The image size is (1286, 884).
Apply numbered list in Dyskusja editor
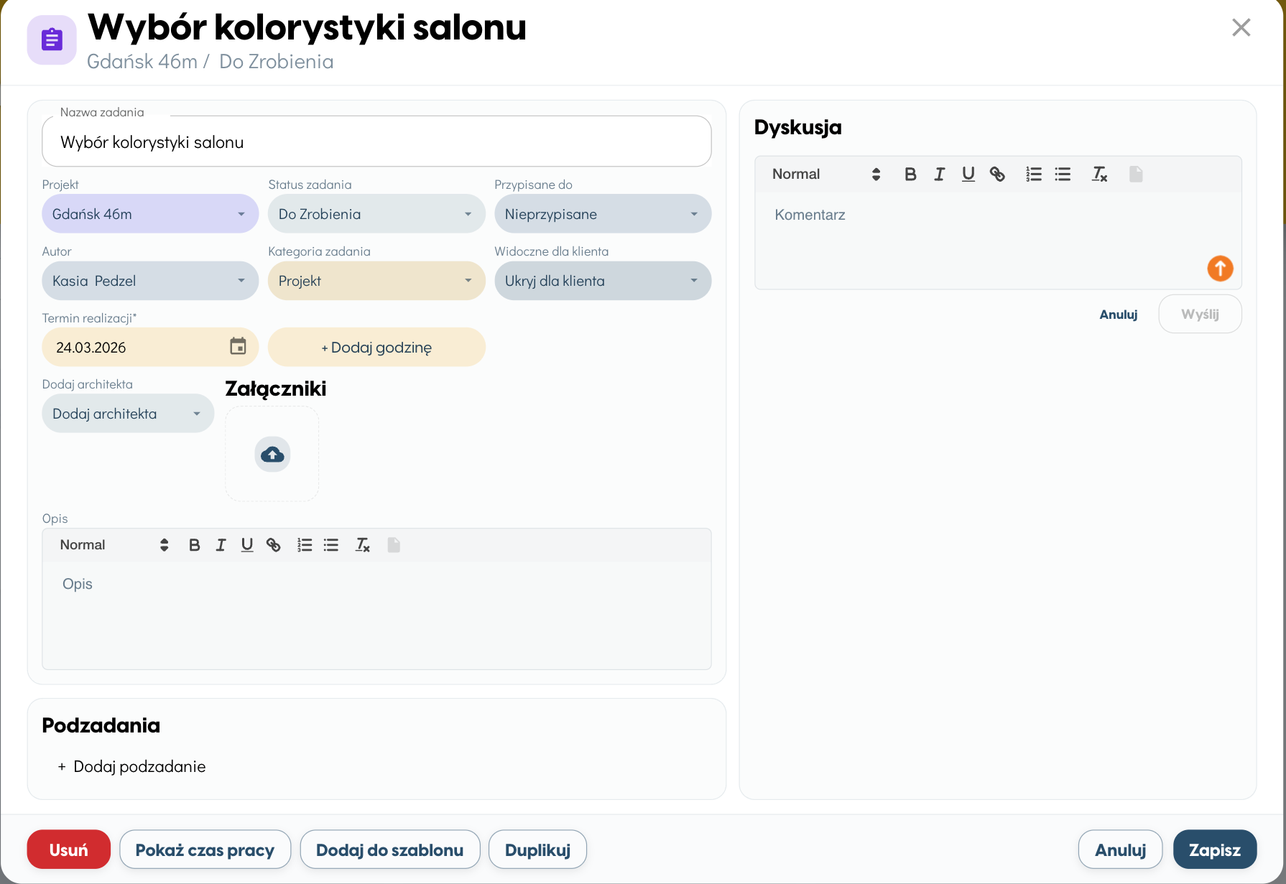coord(1033,174)
